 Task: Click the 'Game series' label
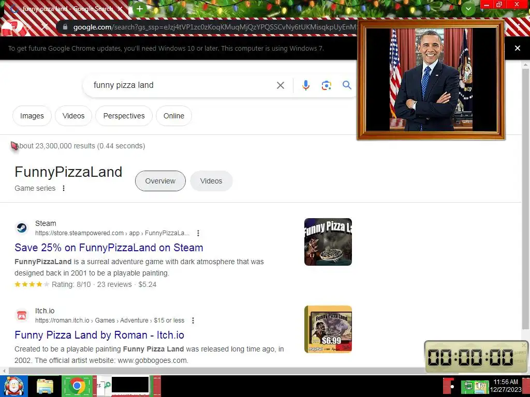click(35, 188)
